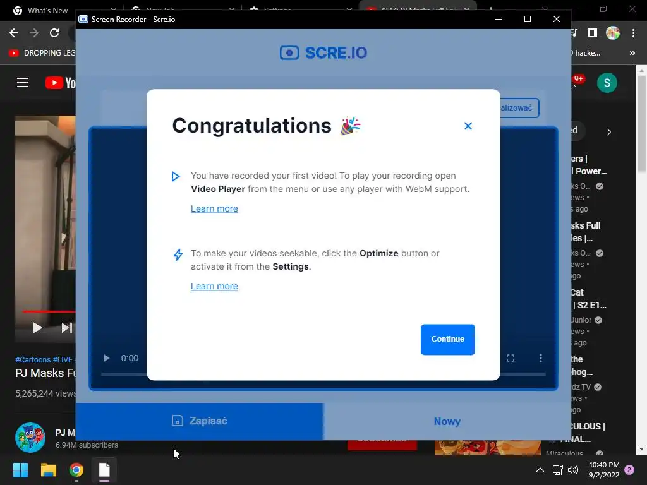Open the YouTube account avatar S
The height and width of the screenshot is (485, 647).
pyautogui.click(x=607, y=83)
